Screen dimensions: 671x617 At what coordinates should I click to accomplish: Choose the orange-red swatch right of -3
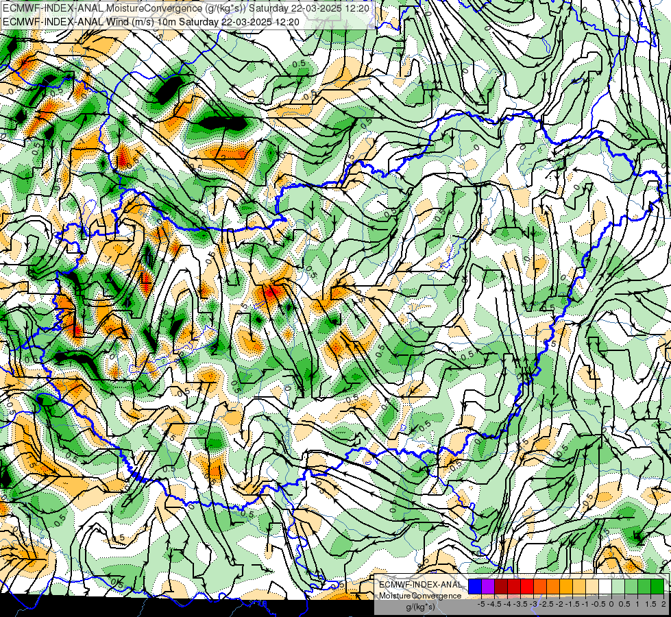540,586
